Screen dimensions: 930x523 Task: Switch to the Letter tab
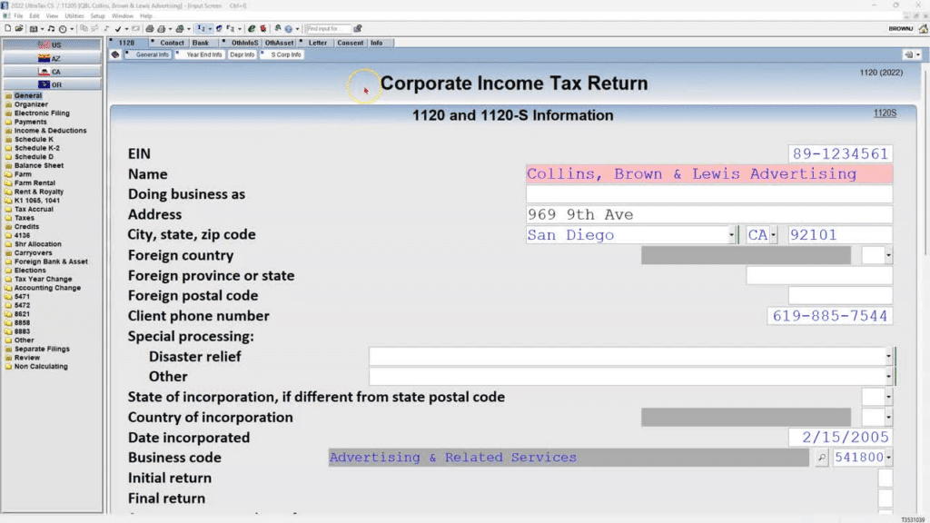tap(317, 43)
